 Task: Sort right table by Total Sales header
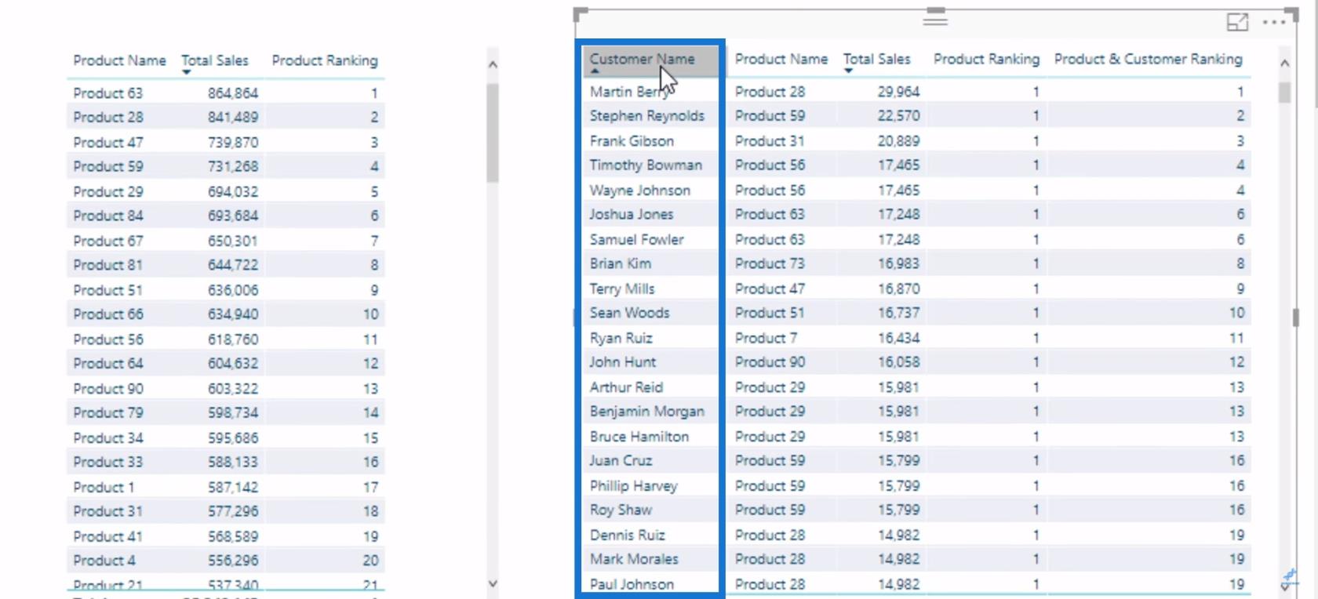pos(876,60)
